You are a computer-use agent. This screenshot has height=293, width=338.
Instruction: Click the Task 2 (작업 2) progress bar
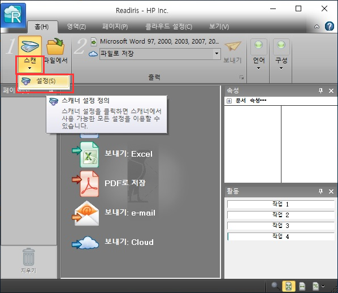281,215
